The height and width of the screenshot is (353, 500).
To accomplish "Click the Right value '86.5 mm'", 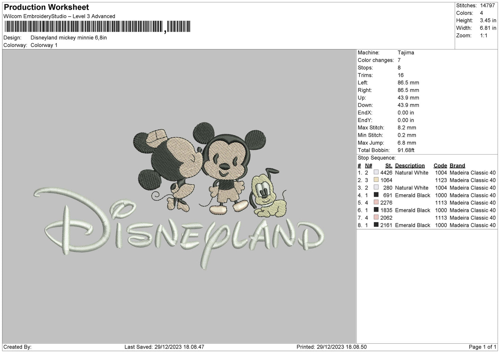I will tap(408, 90).
